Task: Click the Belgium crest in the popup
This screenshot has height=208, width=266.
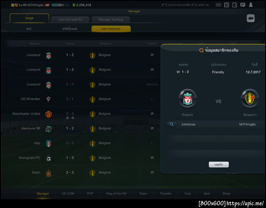Action: pos(250,98)
